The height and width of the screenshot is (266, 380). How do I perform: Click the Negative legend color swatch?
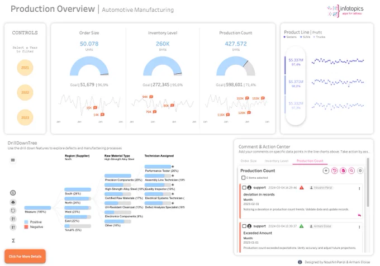pos(26,227)
